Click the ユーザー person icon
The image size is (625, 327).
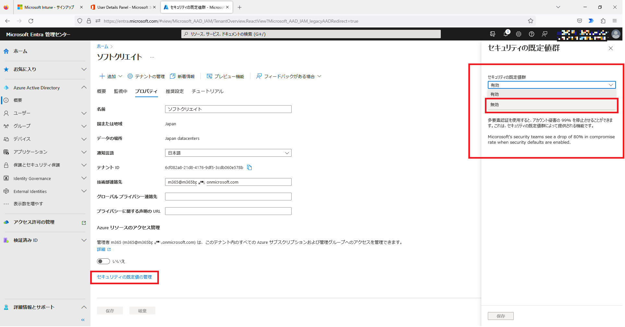[6, 113]
